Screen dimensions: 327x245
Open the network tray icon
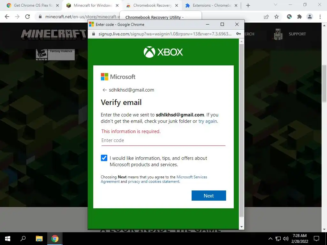[278, 239]
